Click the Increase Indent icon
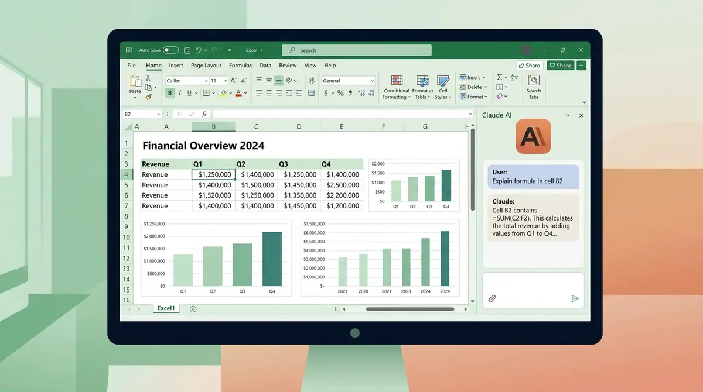The image size is (703, 392). coord(299,92)
